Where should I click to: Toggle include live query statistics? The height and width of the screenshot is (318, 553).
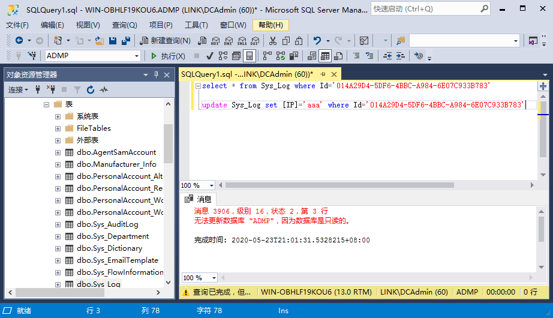[x=280, y=56]
